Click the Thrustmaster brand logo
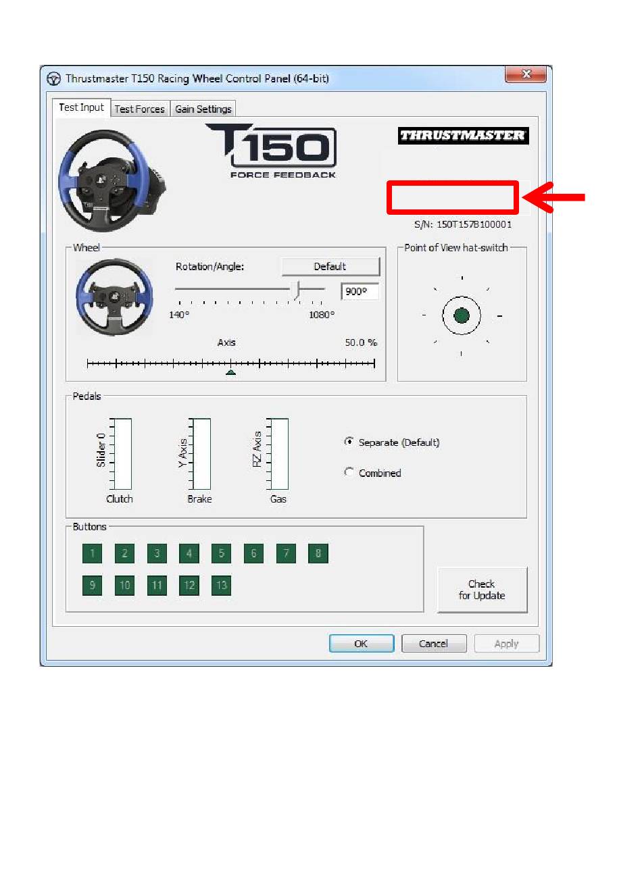 pos(463,135)
